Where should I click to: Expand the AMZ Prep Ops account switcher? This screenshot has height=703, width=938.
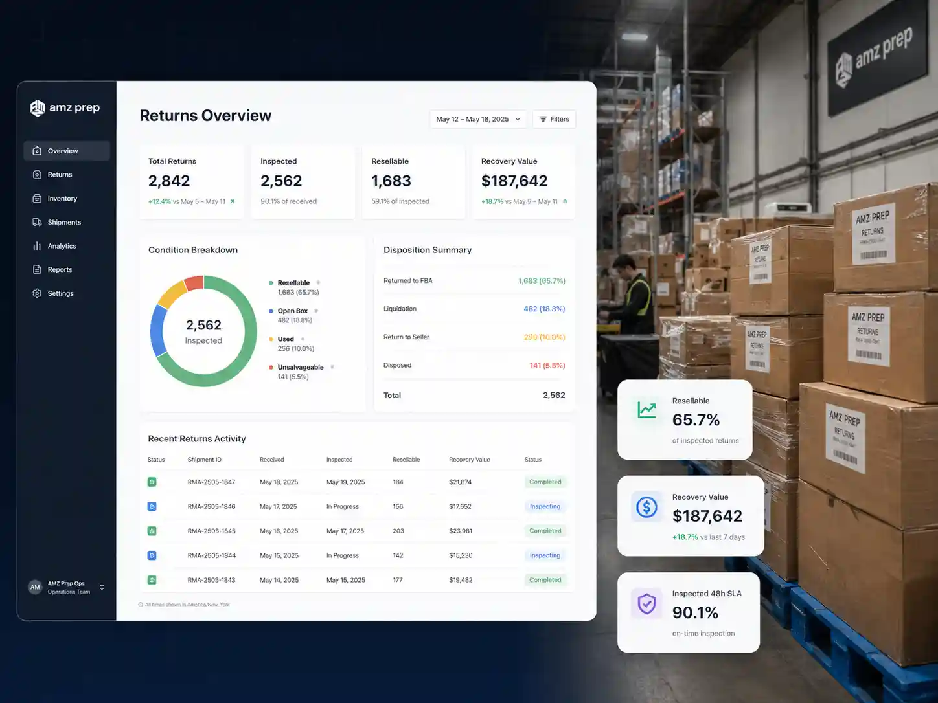(102, 587)
